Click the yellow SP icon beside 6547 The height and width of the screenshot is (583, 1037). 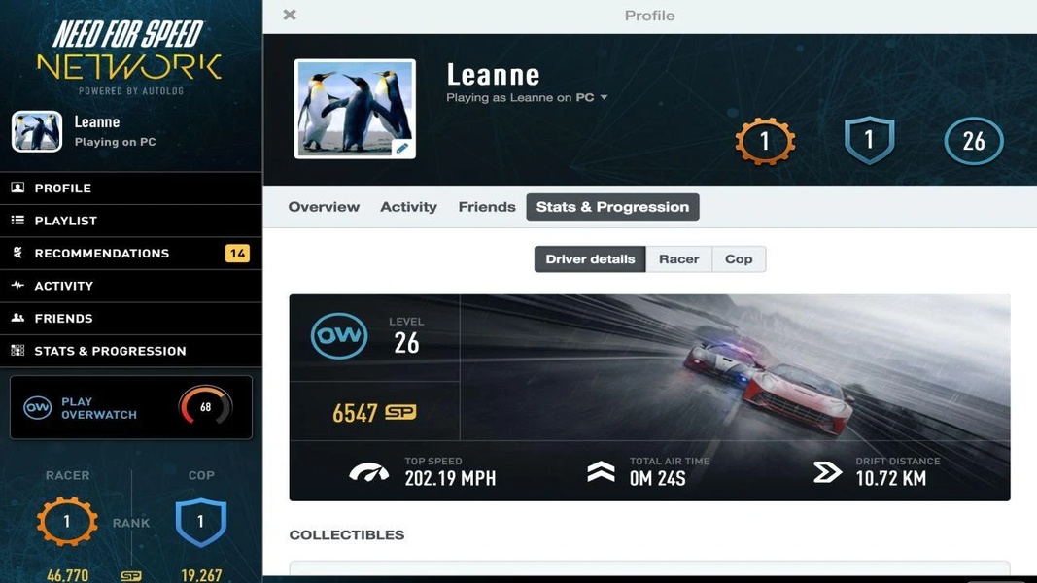400,412
